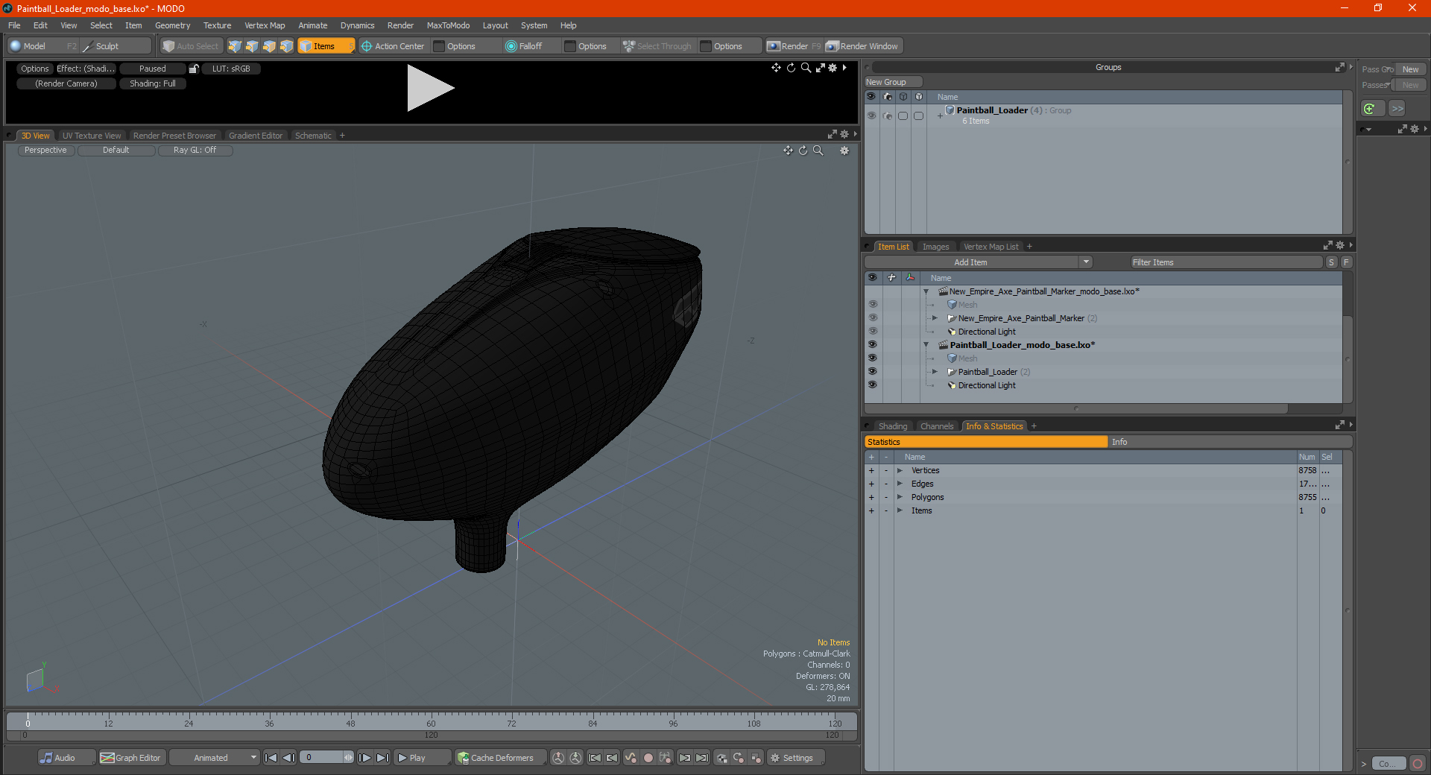Click the large render preview play arrow
This screenshot has width=1431, height=775.
429,88
